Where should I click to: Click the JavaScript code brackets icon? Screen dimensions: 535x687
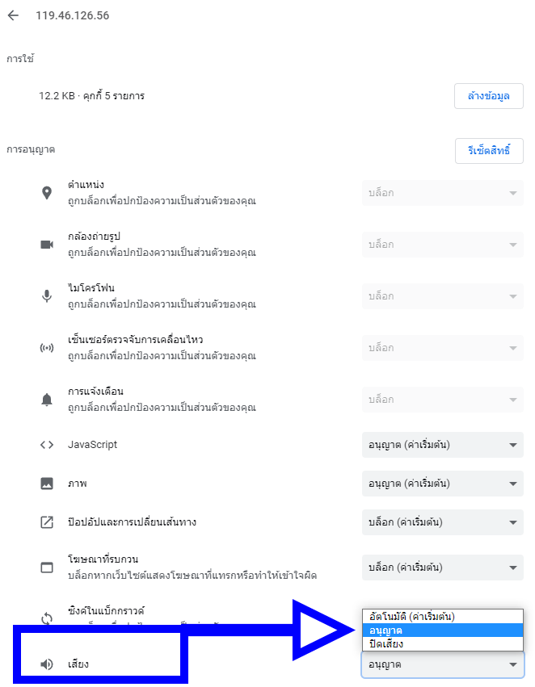tap(47, 445)
